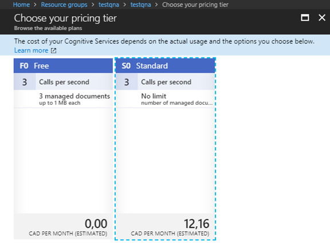This screenshot has height=249, width=330.
Task: Open the external link icon beside Learn more
Action: tap(53, 50)
